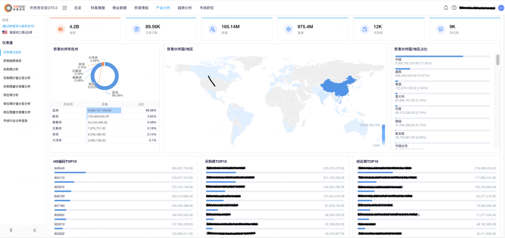Click the 重量 scales icon
Image resolution: width=505 pixels, height=238 pixels.
pos(289,29)
